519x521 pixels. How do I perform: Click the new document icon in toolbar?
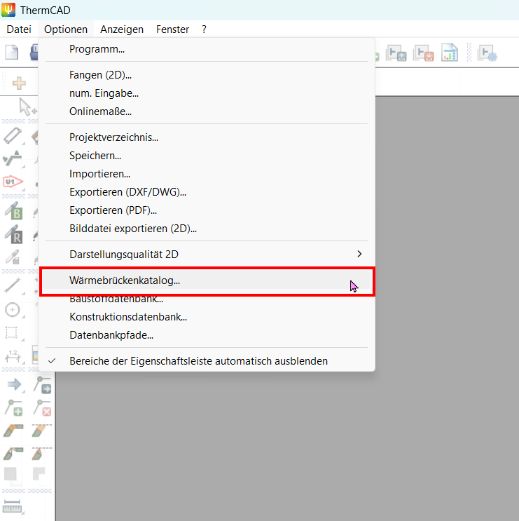point(12,53)
